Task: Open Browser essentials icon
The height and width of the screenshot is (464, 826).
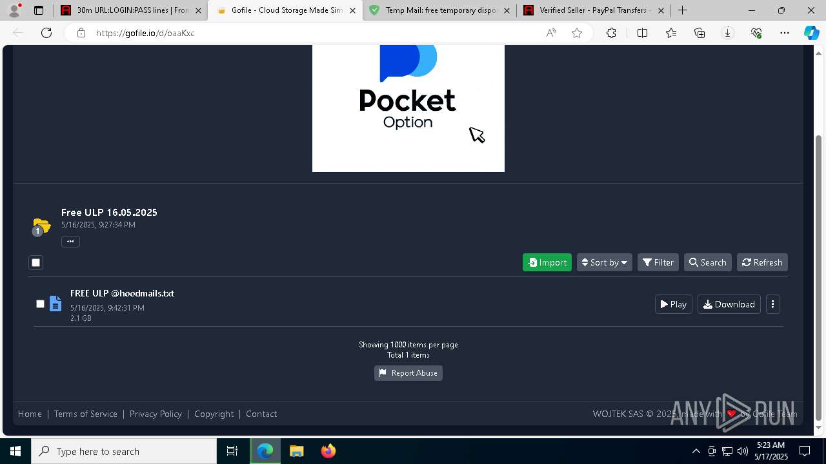Action: click(756, 33)
